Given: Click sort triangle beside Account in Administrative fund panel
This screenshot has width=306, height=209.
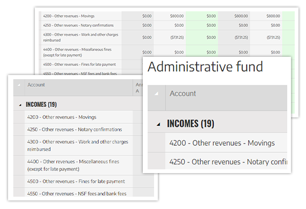Looking at the screenshot, I should 156,94.
